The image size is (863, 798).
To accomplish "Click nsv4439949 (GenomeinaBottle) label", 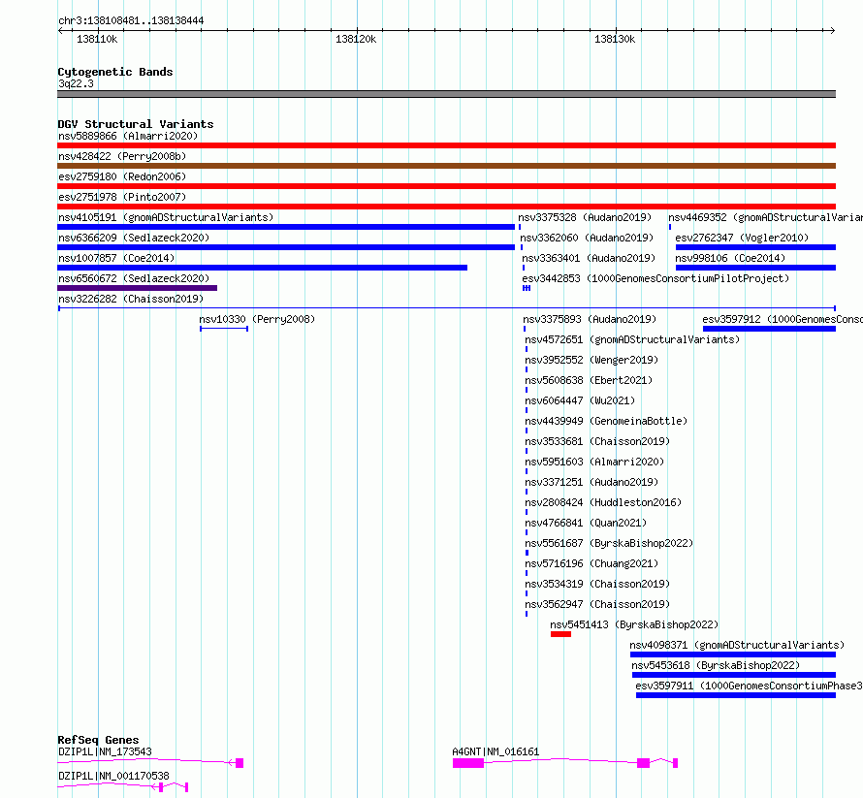I will 606,421.
